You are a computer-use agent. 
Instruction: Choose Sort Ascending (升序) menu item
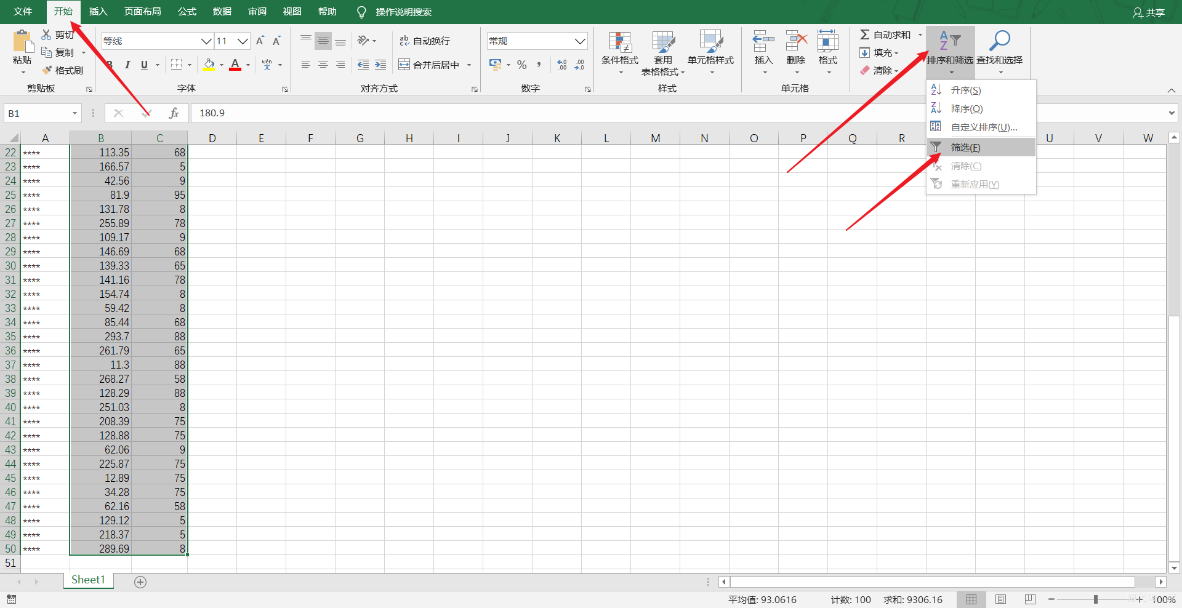[981, 90]
